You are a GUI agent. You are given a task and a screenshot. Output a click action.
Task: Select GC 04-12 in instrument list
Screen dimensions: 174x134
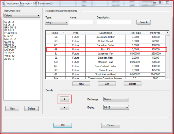(x=9, y=42)
